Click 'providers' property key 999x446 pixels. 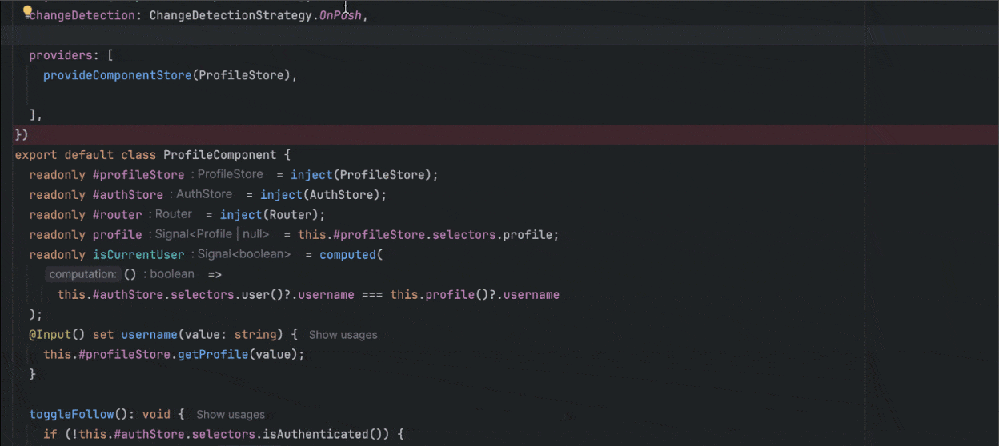[x=61, y=55]
